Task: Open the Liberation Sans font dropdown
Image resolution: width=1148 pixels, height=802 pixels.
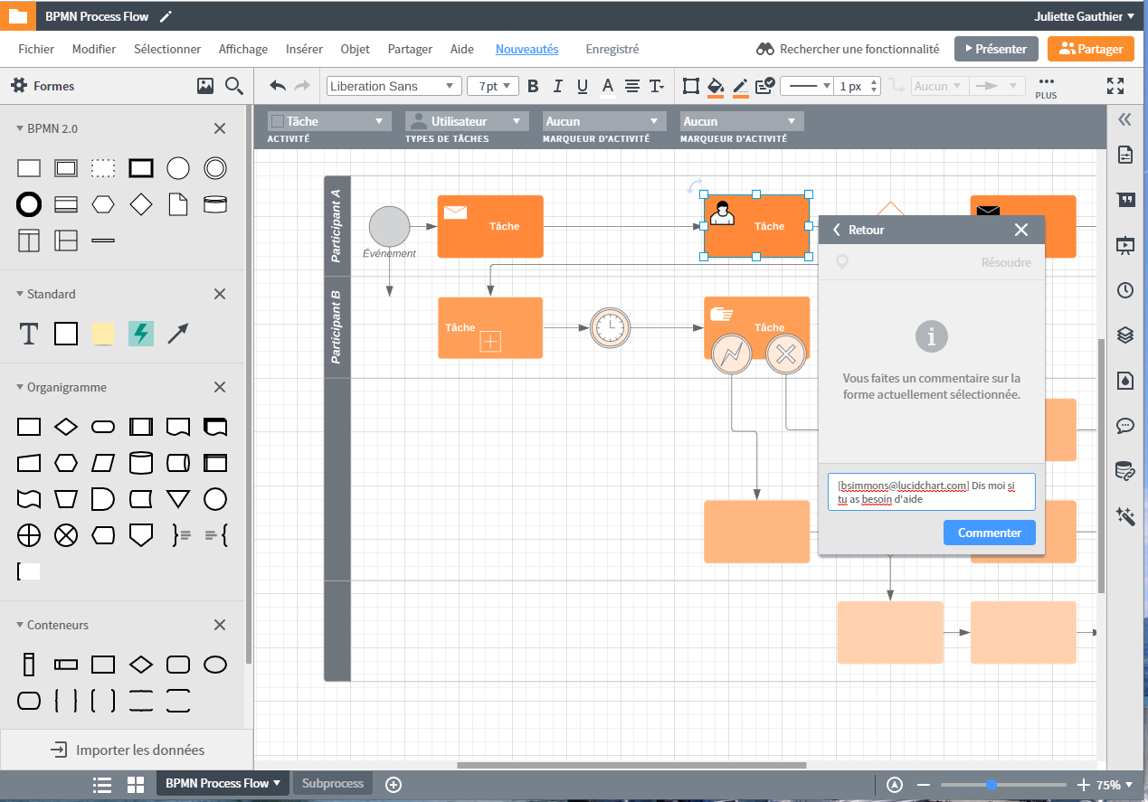Action: point(394,86)
